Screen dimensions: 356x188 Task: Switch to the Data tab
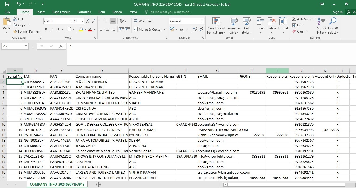click(101, 12)
